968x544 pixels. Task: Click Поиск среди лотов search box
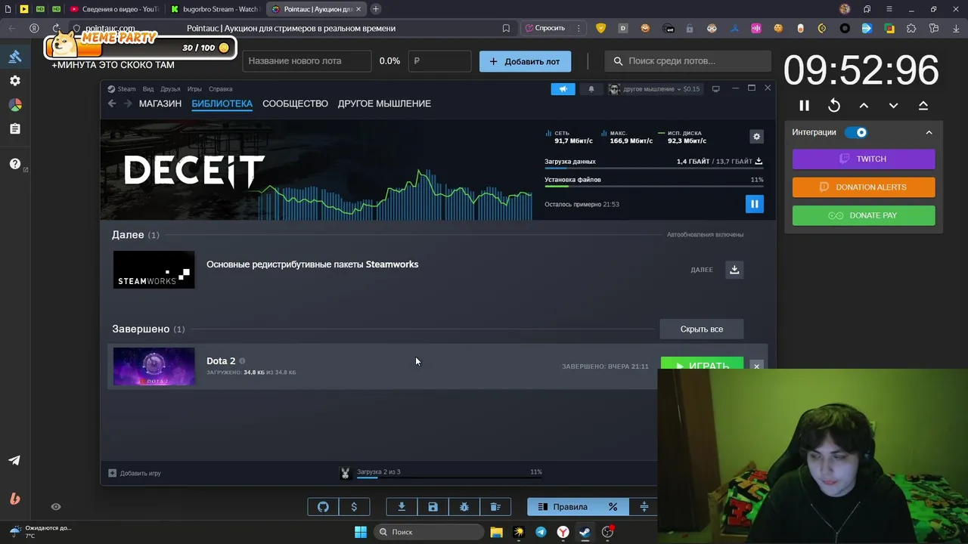[x=687, y=61]
